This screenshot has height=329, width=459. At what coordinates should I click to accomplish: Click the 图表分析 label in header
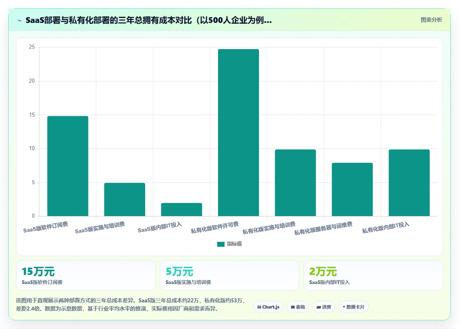431,20
